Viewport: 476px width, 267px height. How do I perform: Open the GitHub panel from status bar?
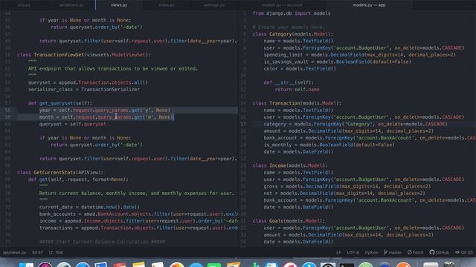[x=440, y=252]
